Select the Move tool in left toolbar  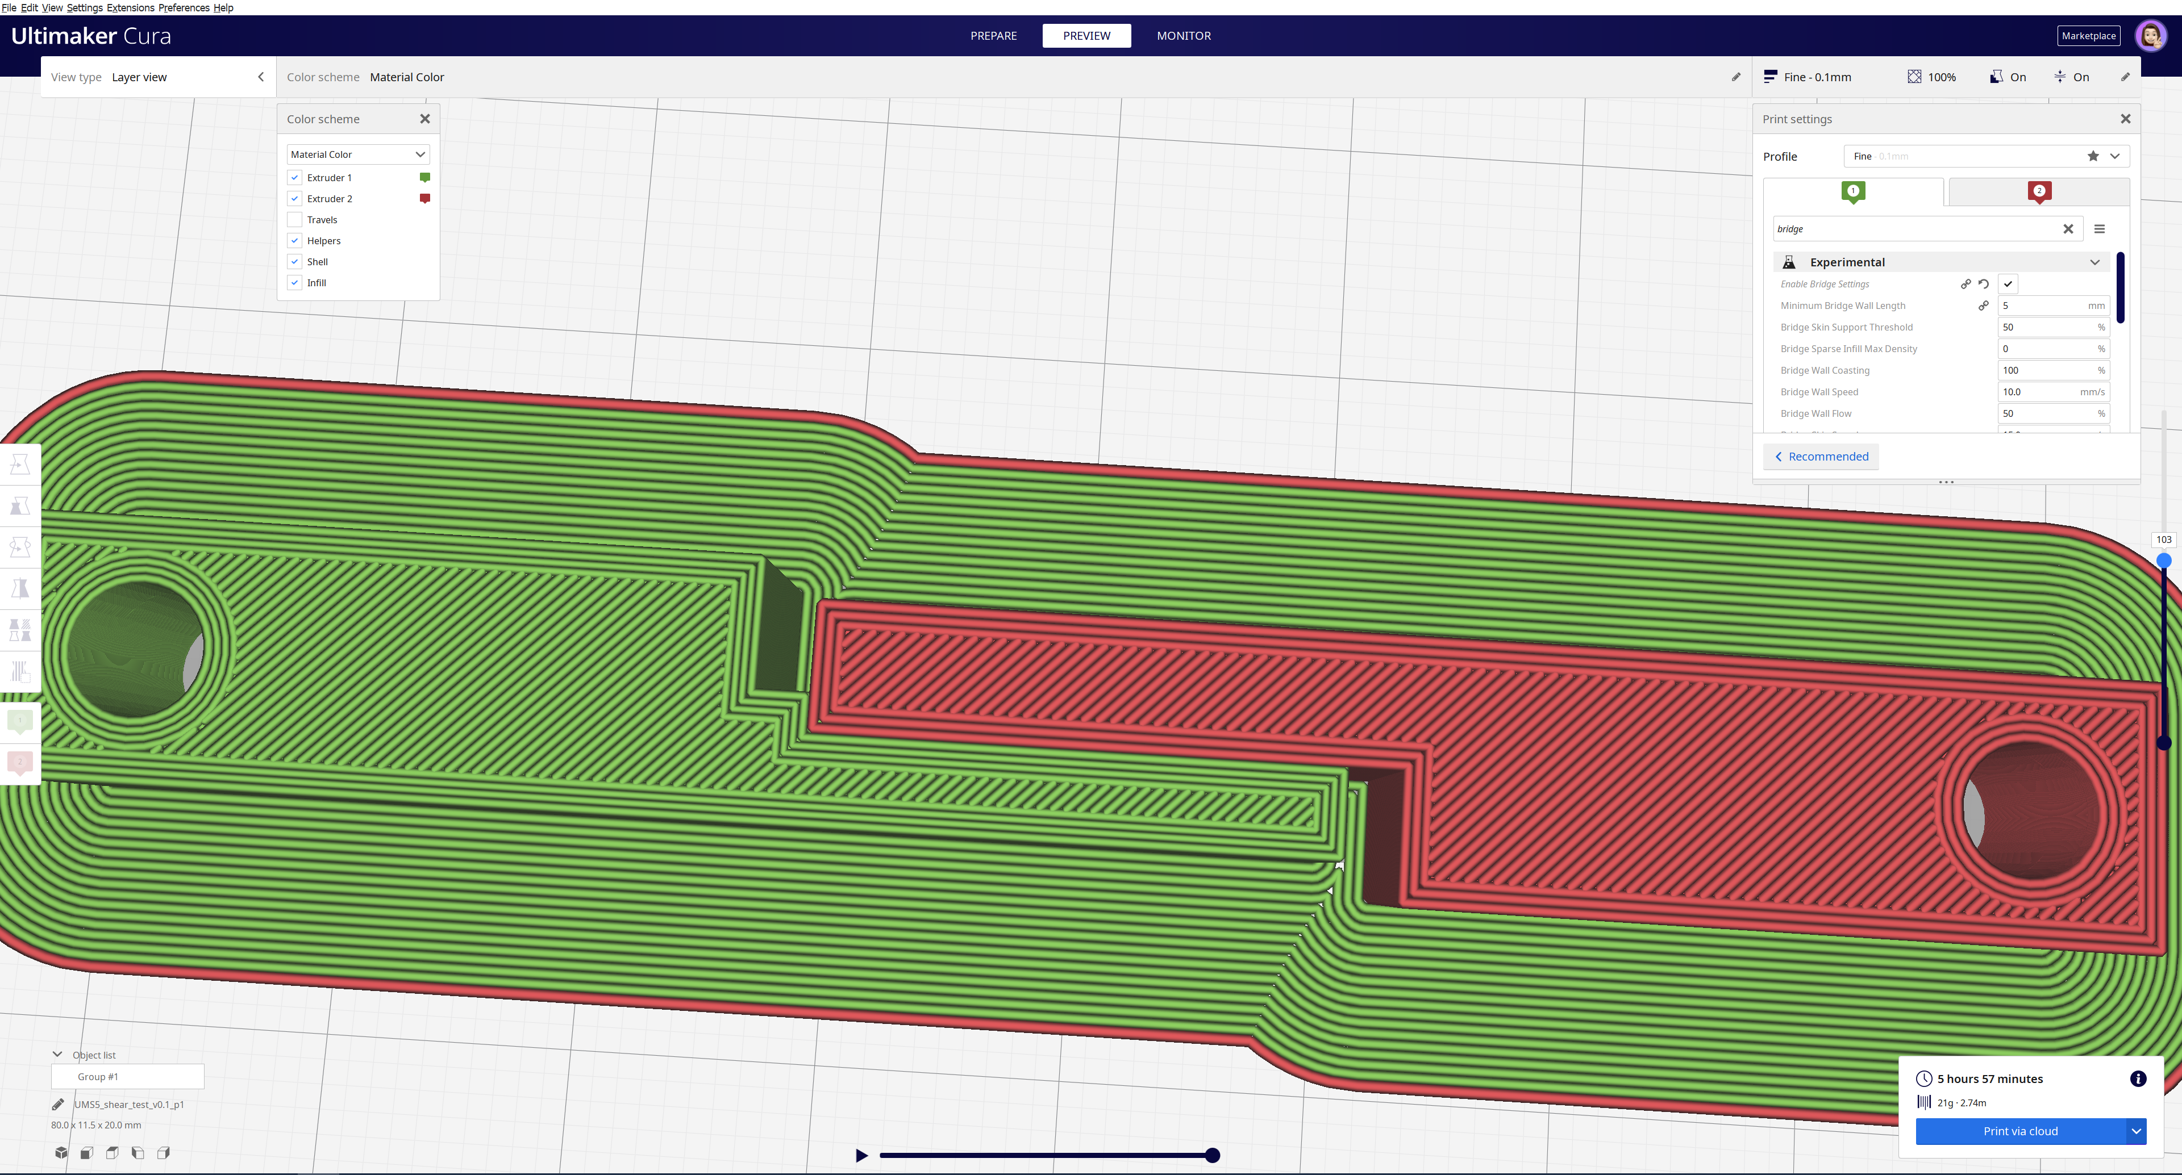click(x=20, y=464)
